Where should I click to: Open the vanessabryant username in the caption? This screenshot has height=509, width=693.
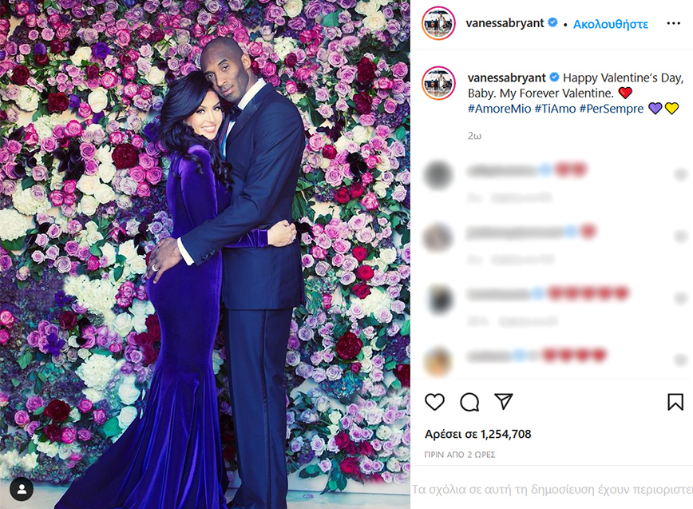tap(506, 78)
